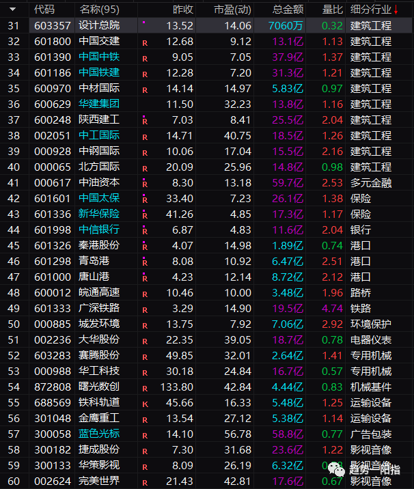The image size is (414, 489).
Task: Select stock name 华建集团
Action: click(x=99, y=104)
